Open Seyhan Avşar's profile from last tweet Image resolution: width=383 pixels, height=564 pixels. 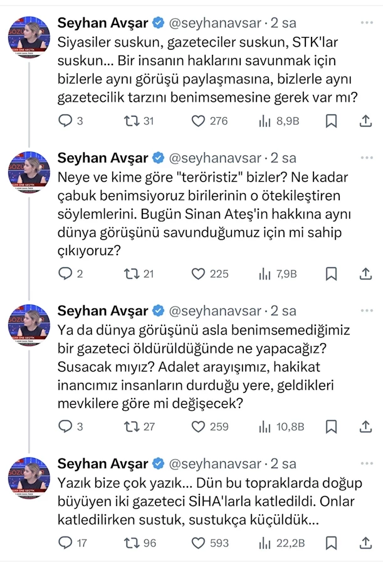(103, 464)
